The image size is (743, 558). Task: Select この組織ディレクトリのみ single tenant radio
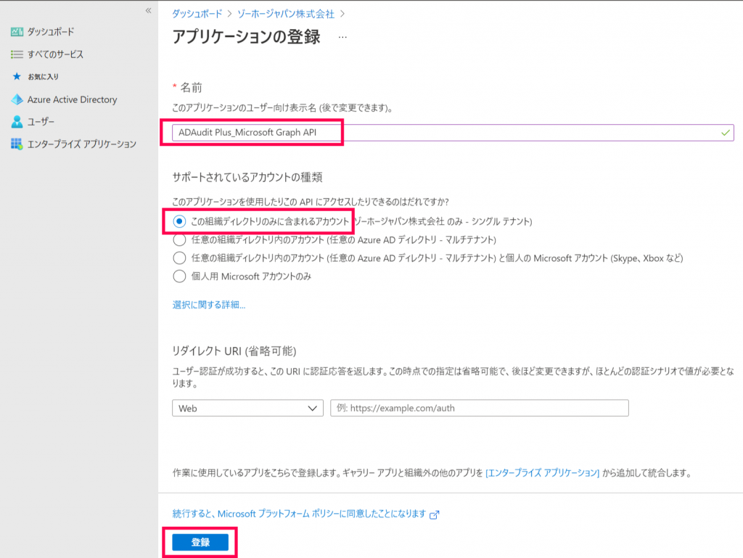179,221
